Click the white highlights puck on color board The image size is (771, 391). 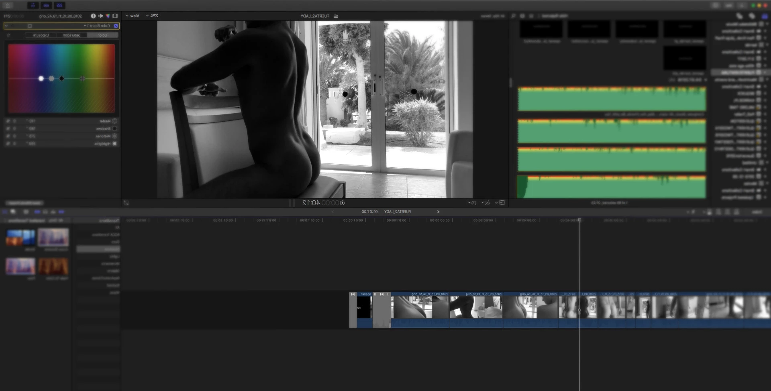41,79
